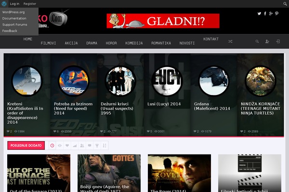This screenshot has height=192, width=289.
Task: Open Božiji gnev (Aguirre) post image
Action: coord(109,173)
